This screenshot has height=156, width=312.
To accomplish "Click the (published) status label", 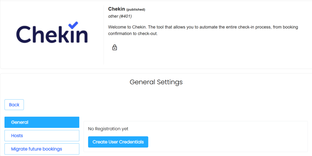I will [136, 9].
